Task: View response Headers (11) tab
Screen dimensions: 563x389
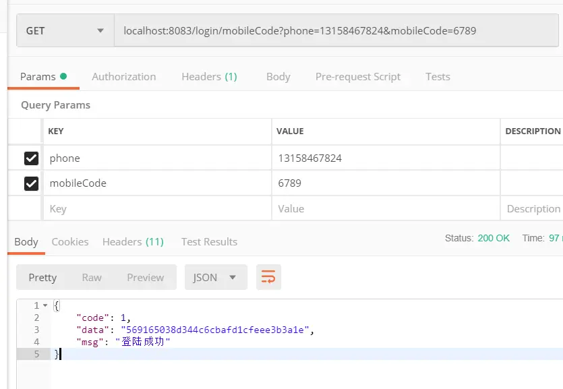Action: click(x=133, y=241)
